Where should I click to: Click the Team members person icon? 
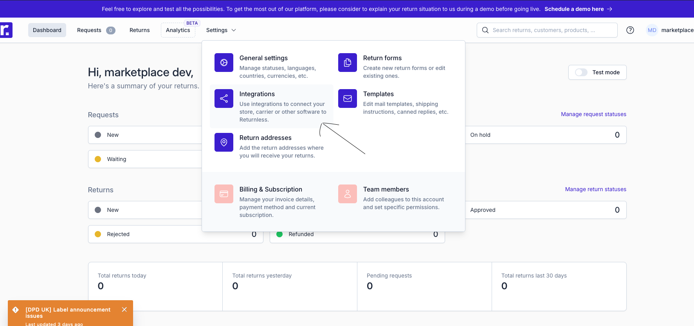click(347, 194)
